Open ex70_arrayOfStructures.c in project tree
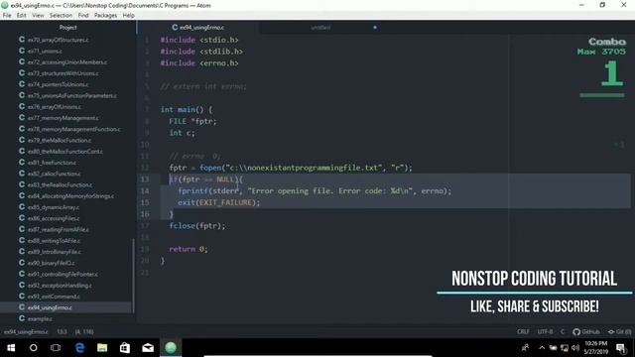Image resolution: width=635 pixels, height=357 pixels. coord(58,40)
